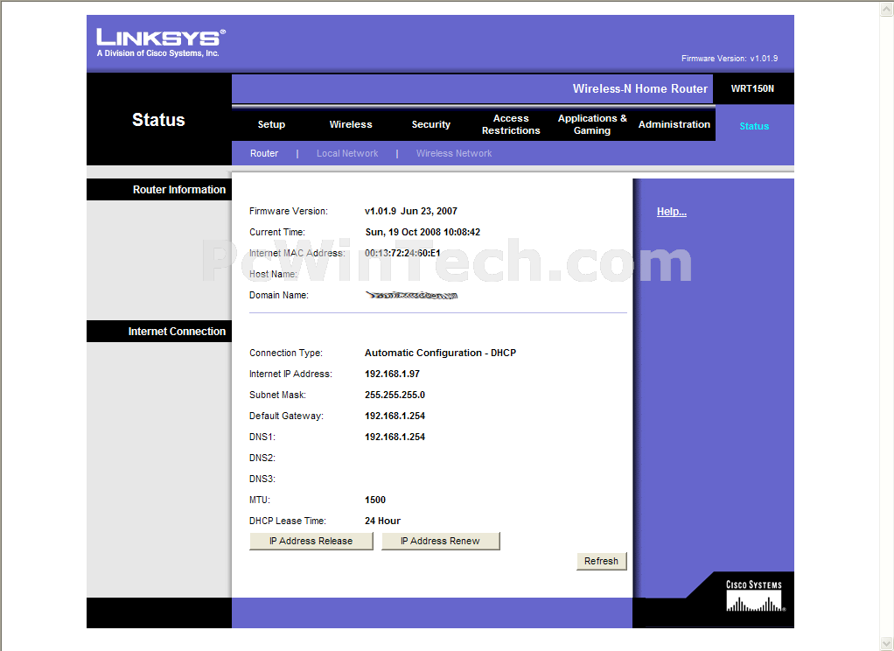This screenshot has width=894, height=651.
Task: Click the header Firmware Version: v1.01.9 text
Action: [x=730, y=59]
